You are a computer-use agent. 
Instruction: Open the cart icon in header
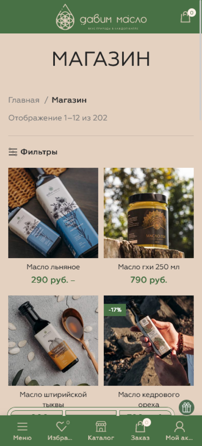point(186,17)
